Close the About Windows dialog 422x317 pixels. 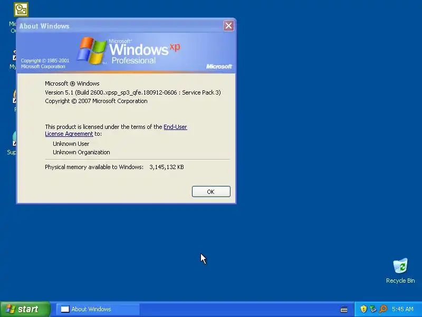[228, 26]
